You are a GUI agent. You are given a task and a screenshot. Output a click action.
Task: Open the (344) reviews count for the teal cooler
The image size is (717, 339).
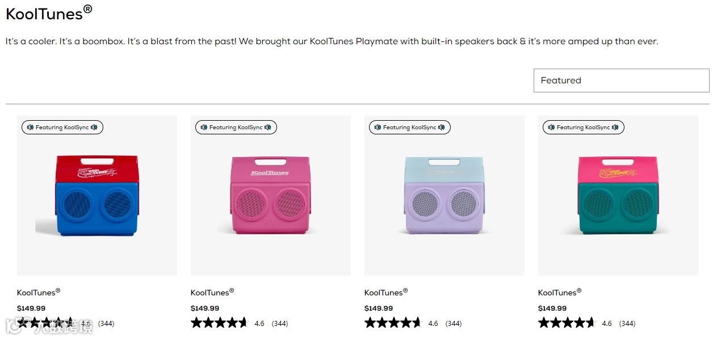point(627,324)
